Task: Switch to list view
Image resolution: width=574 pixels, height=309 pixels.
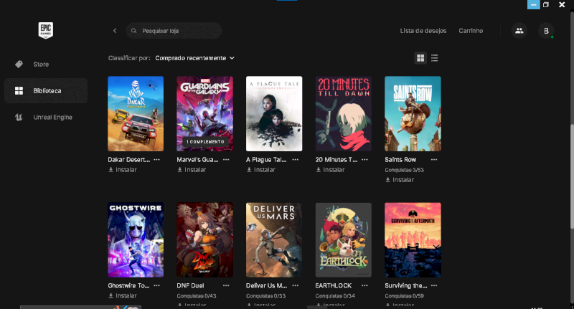Action: coord(435,58)
